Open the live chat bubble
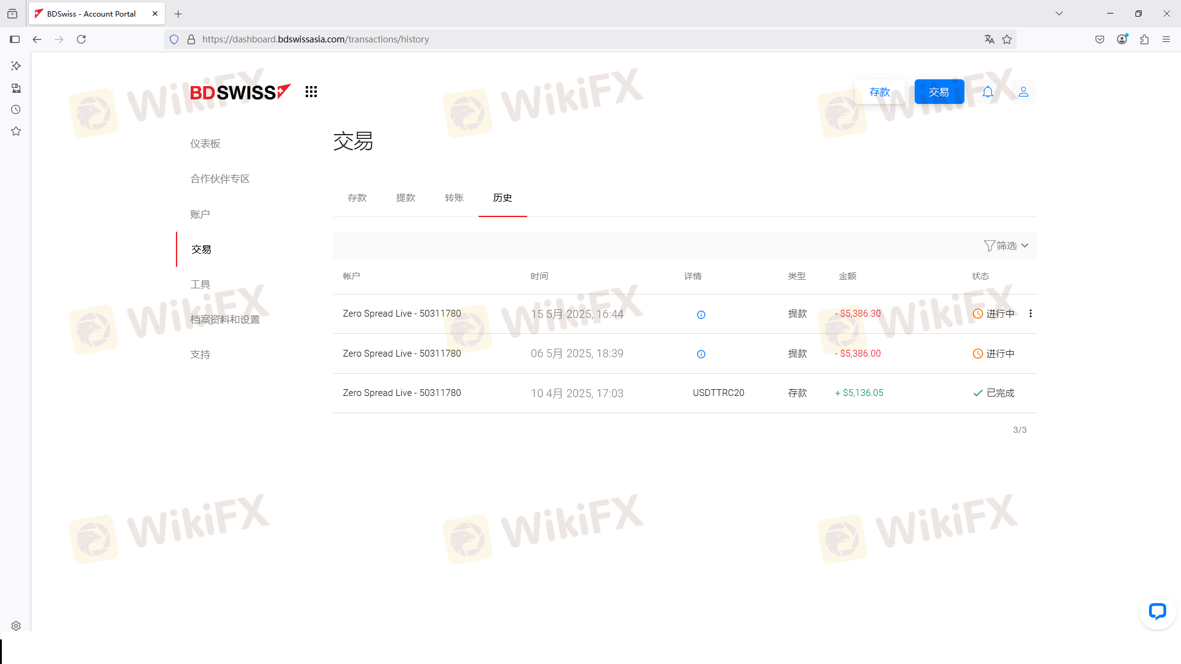The height and width of the screenshot is (664, 1181). (1158, 611)
